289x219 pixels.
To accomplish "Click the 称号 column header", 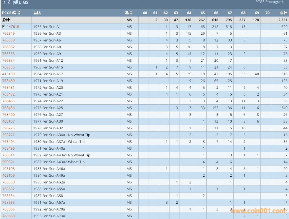I will (x=129, y=13).
